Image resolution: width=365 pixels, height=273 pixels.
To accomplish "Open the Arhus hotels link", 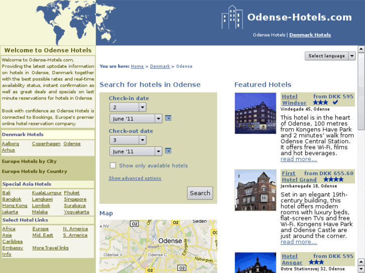I will coord(9,150).
